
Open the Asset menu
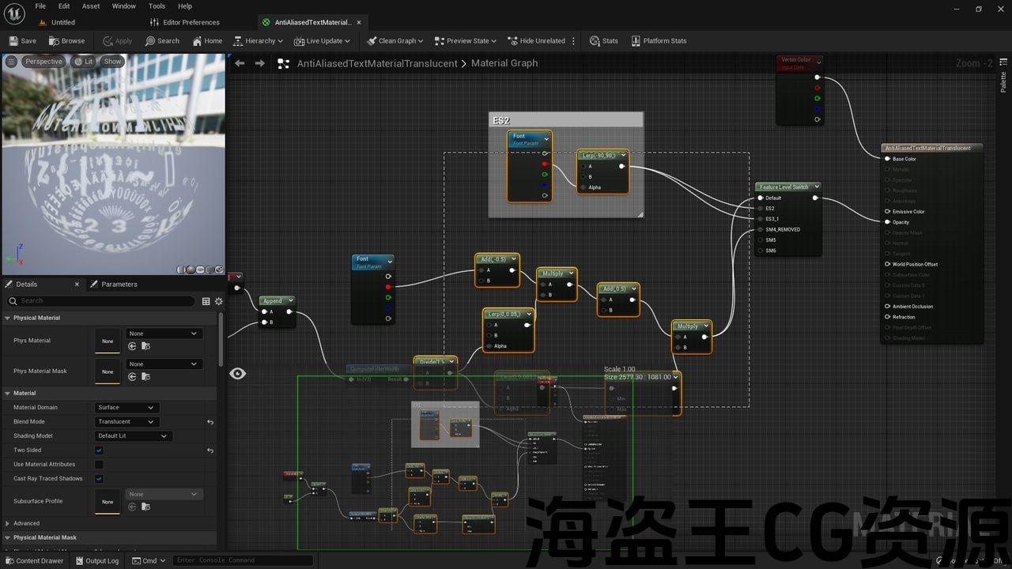pos(91,6)
